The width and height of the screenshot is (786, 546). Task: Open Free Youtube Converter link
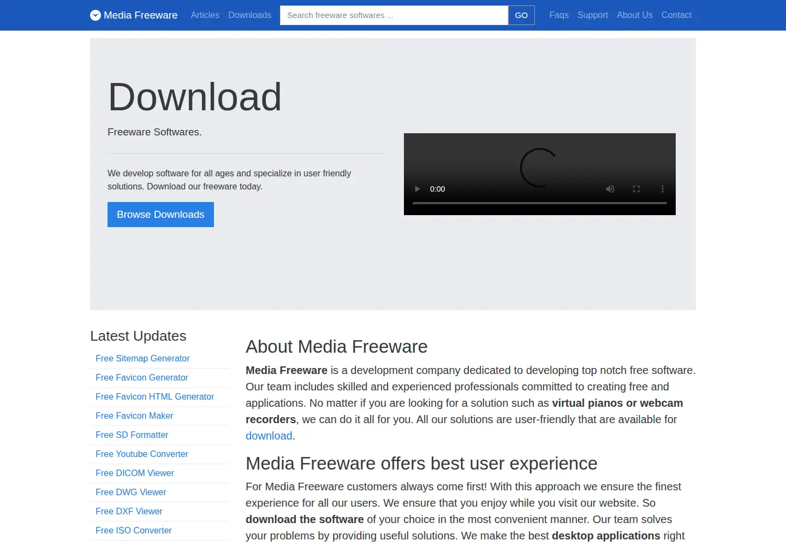click(x=142, y=454)
